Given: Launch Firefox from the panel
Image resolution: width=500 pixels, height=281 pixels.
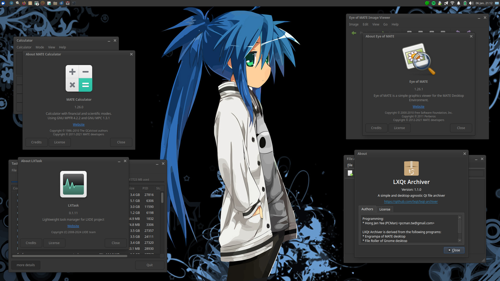Looking at the screenshot, I should pos(24,3).
